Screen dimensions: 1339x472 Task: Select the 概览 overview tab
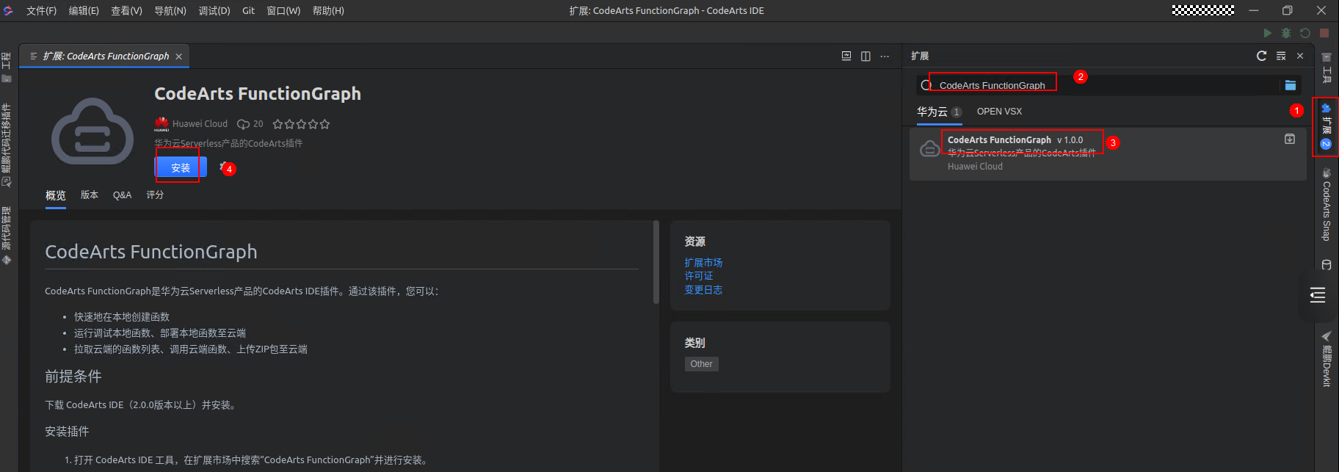tap(56, 195)
